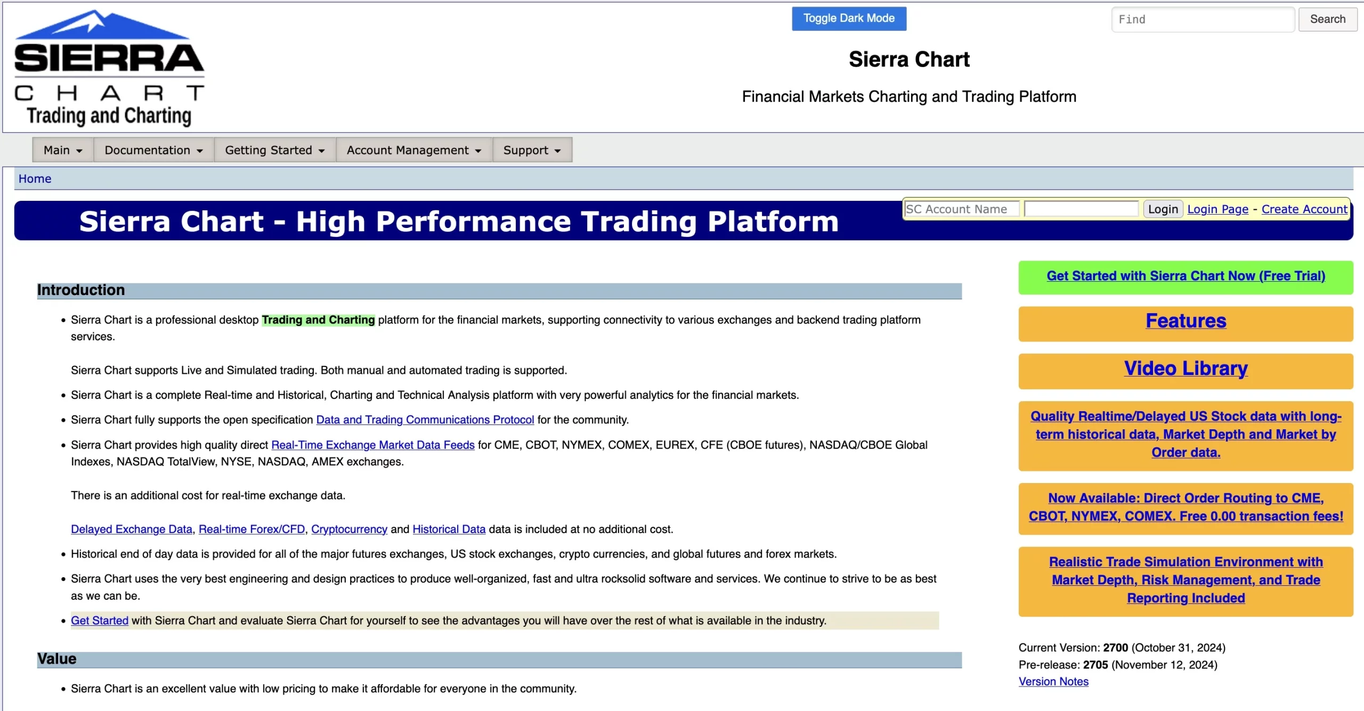Click into the Find search field

[1203, 20]
